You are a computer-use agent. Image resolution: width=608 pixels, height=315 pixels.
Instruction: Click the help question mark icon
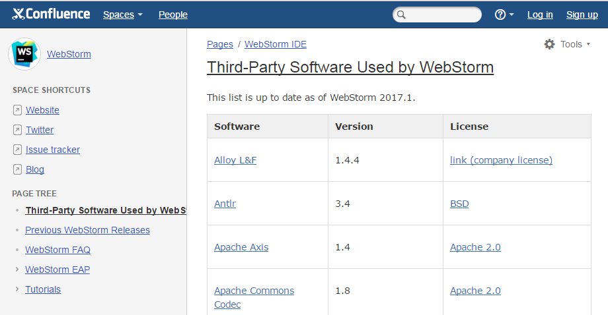[x=500, y=14]
